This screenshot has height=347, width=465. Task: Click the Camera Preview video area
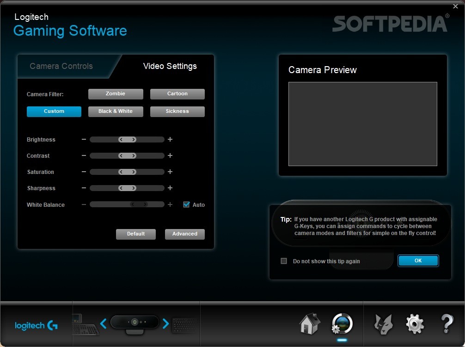tap(362, 124)
